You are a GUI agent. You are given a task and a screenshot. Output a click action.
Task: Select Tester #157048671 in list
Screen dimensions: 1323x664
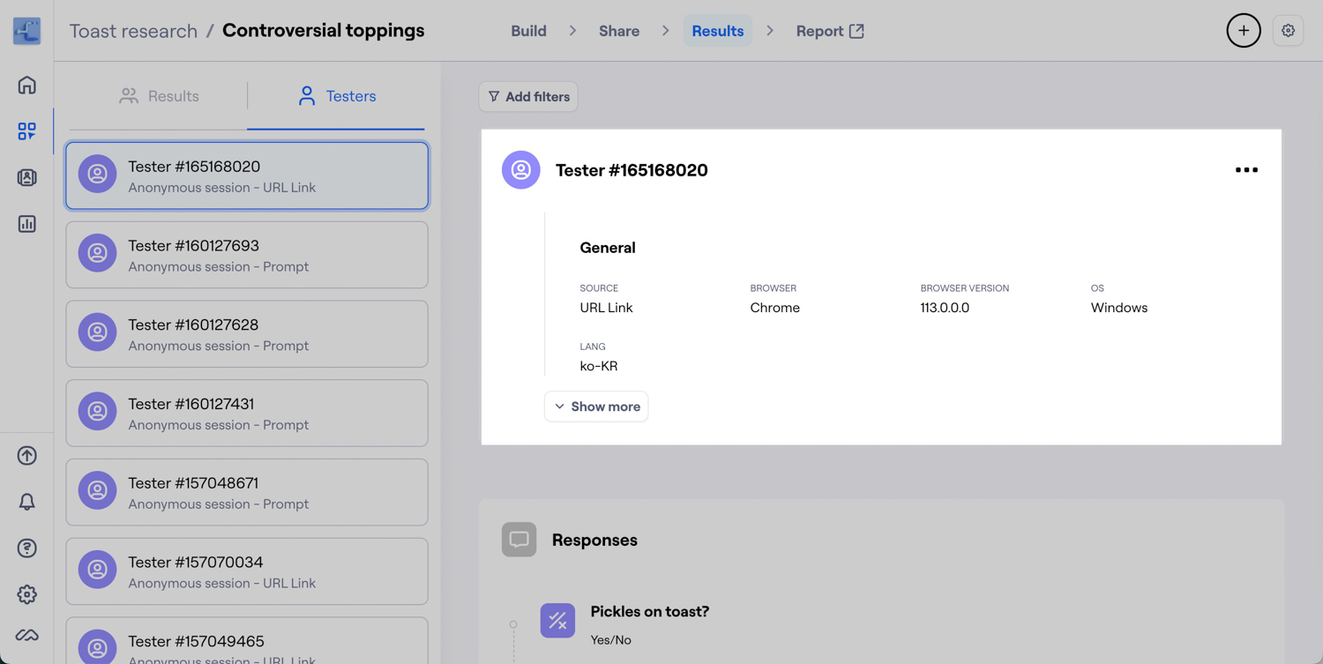pos(247,492)
